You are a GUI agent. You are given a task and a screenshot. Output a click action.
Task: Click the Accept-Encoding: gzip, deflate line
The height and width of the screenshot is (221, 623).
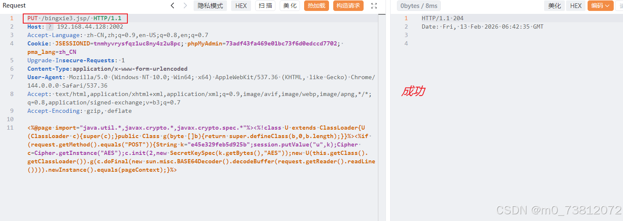tap(80, 111)
